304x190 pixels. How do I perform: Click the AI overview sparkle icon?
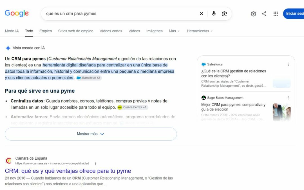point(8,48)
